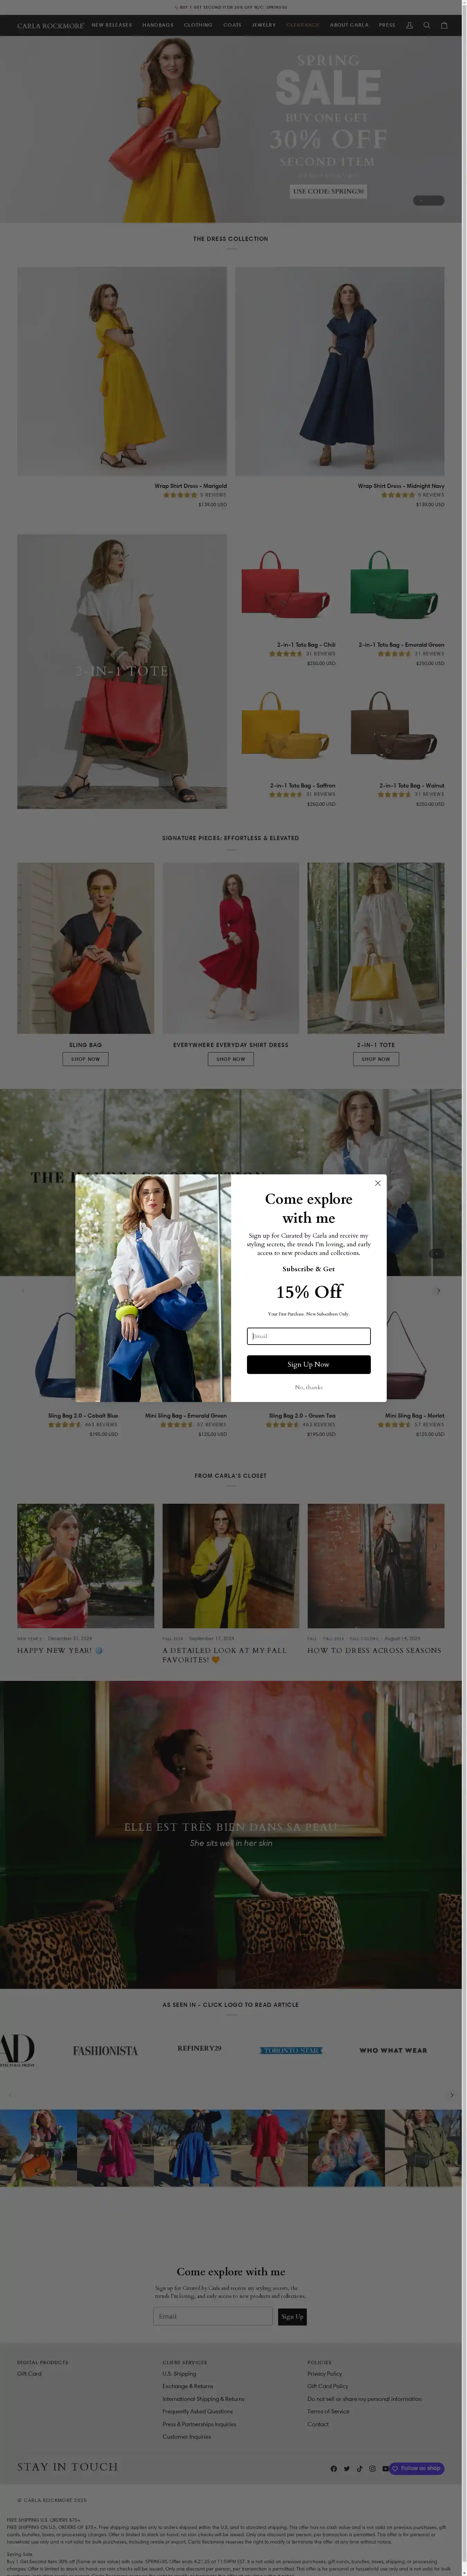Click the Sign Up Now button
This screenshot has height=2576, width=467.
point(309,1364)
